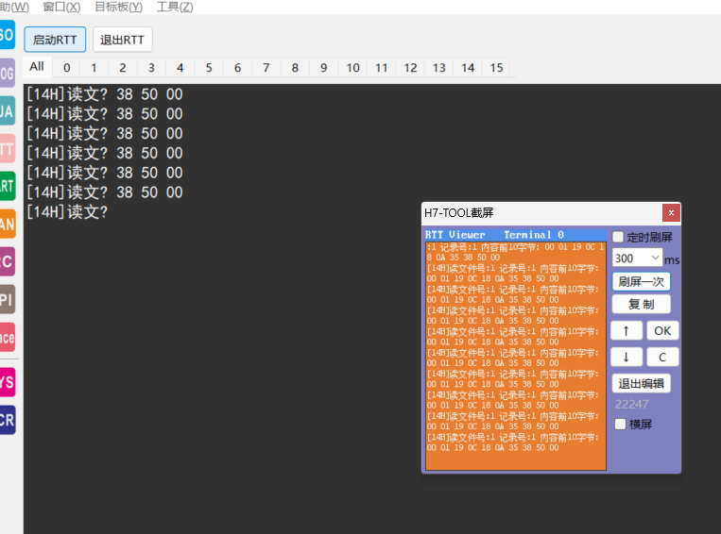Click 刷屏一次 to refresh the screen

[641, 281]
